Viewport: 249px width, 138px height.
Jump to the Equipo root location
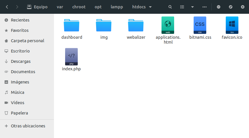point(37,7)
